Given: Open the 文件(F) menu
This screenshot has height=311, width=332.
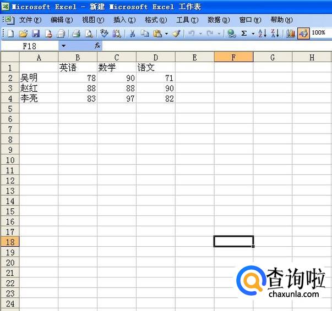Looking at the screenshot, I should (x=30, y=20).
